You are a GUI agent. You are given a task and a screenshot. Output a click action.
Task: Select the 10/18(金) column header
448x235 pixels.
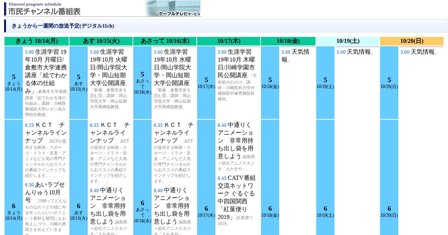[x=288, y=41]
